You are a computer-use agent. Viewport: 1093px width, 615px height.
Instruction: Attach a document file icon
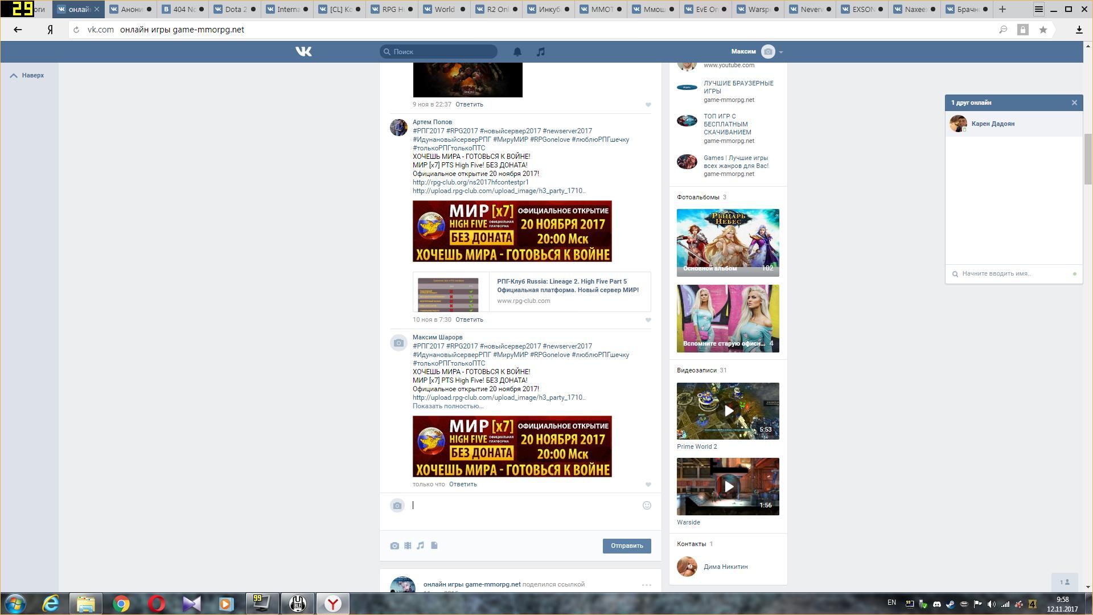pyautogui.click(x=434, y=546)
